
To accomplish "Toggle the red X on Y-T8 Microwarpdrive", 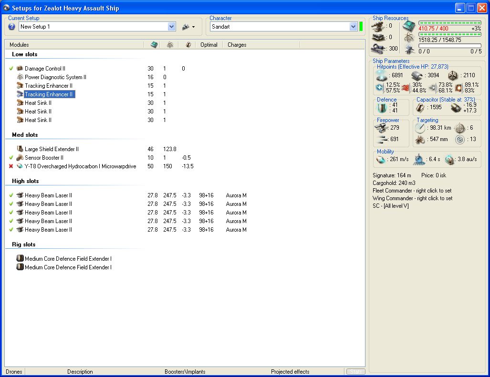I will pos(11,166).
